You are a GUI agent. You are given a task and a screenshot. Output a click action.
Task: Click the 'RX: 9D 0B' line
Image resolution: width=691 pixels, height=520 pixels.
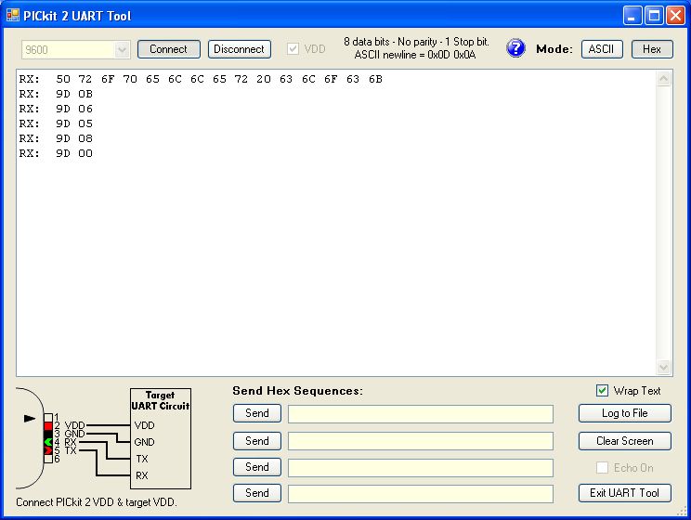(x=56, y=94)
